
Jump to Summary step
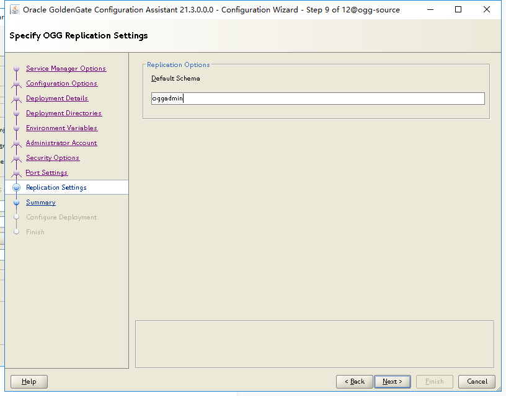[x=41, y=202]
